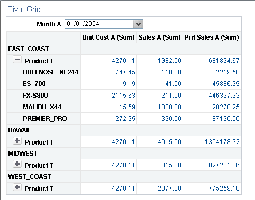This screenshot has width=255, height=200.
Task: Open ES_700 prd sales 45886.99
Action: 226,84
